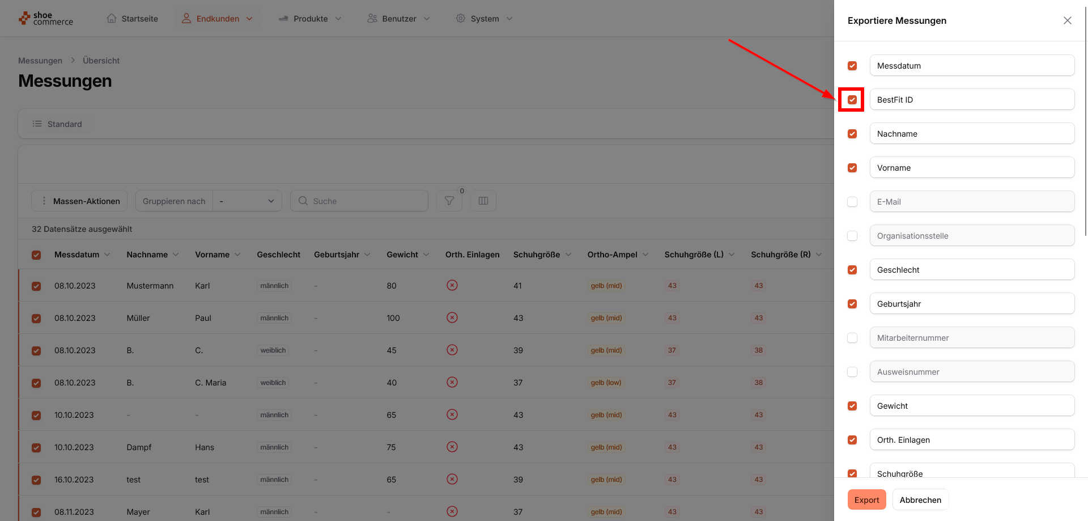Click the Abbrechen button

(x=920, y=499)
